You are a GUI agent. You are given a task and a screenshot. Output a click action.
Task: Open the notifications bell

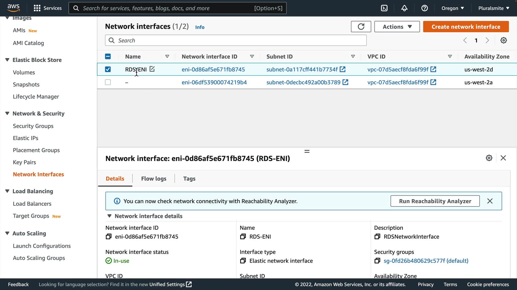404,8
